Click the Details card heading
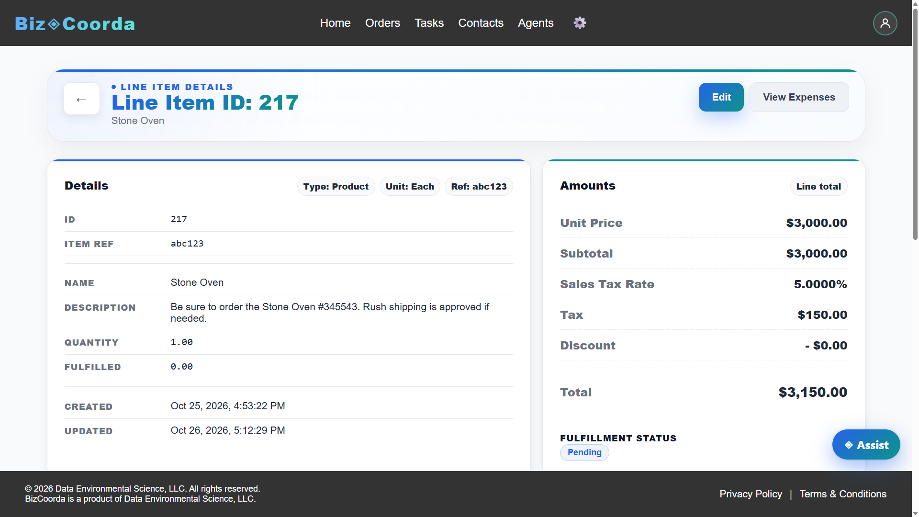This screenshot has height=517, width=919. coord(87,186)
